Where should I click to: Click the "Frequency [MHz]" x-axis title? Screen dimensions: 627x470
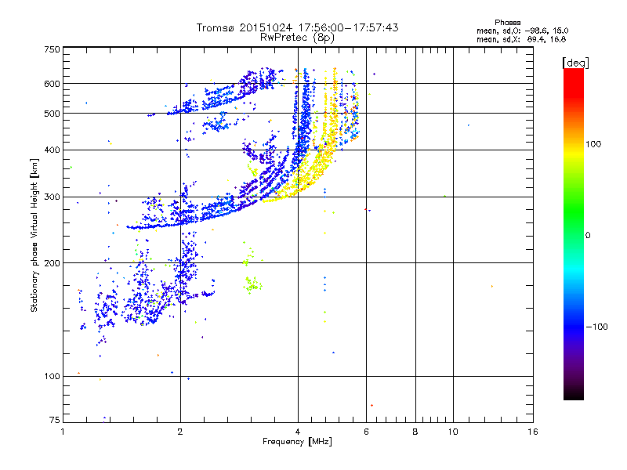[297, 442]
